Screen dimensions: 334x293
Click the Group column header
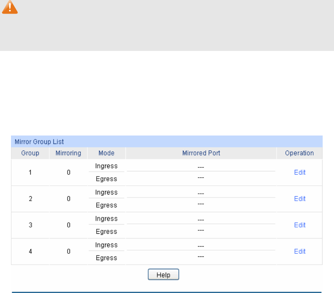[x=30, y=153]
